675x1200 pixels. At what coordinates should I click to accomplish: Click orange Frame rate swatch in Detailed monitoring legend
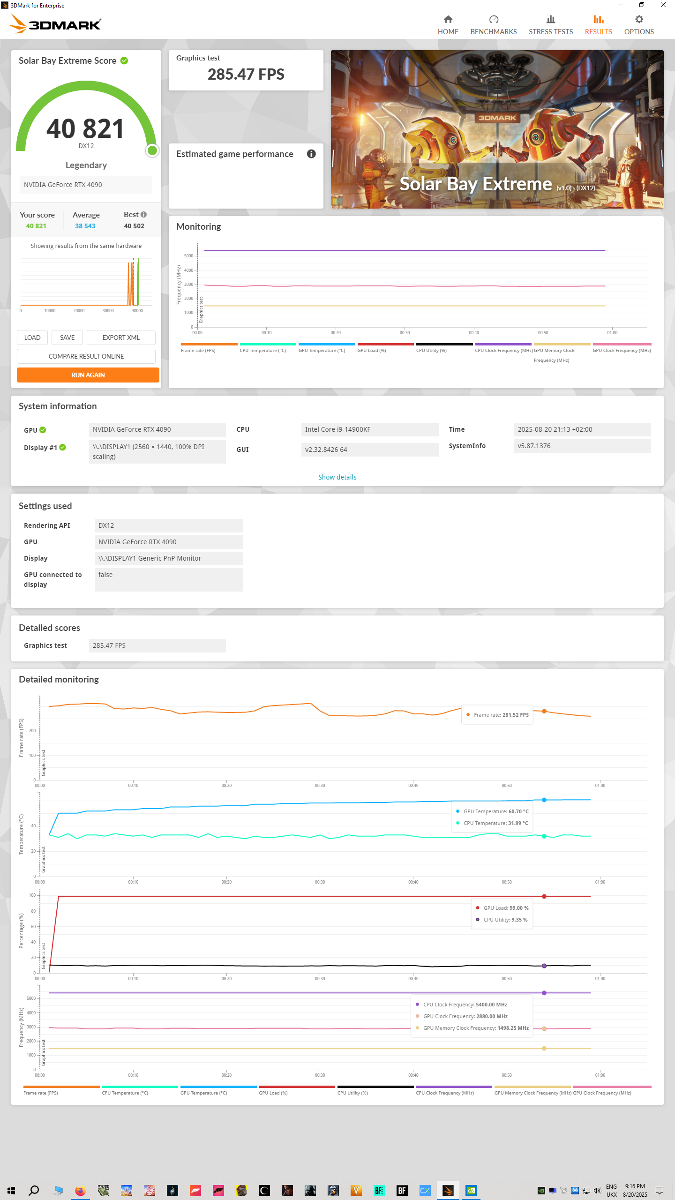pos(61,1087)
